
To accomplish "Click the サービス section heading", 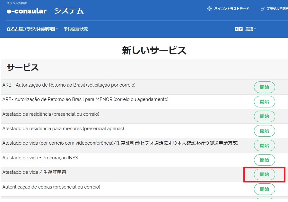I will pyautogui.click(x=23, y=67).
